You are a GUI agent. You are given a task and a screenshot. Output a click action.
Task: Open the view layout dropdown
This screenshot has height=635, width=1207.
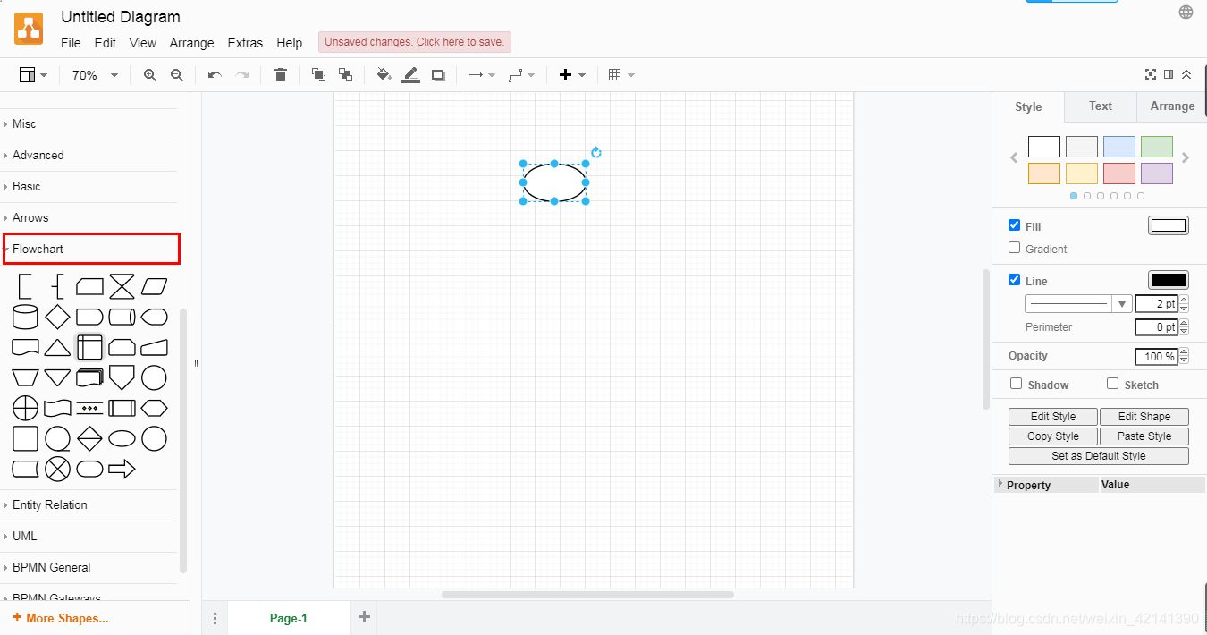(34, 75)
